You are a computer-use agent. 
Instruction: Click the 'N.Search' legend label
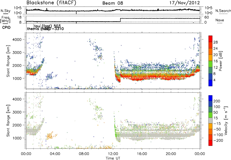point(223,11)
